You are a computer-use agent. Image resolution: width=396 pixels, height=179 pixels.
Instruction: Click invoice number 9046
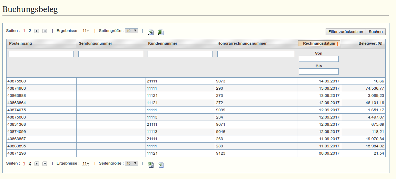220,132
